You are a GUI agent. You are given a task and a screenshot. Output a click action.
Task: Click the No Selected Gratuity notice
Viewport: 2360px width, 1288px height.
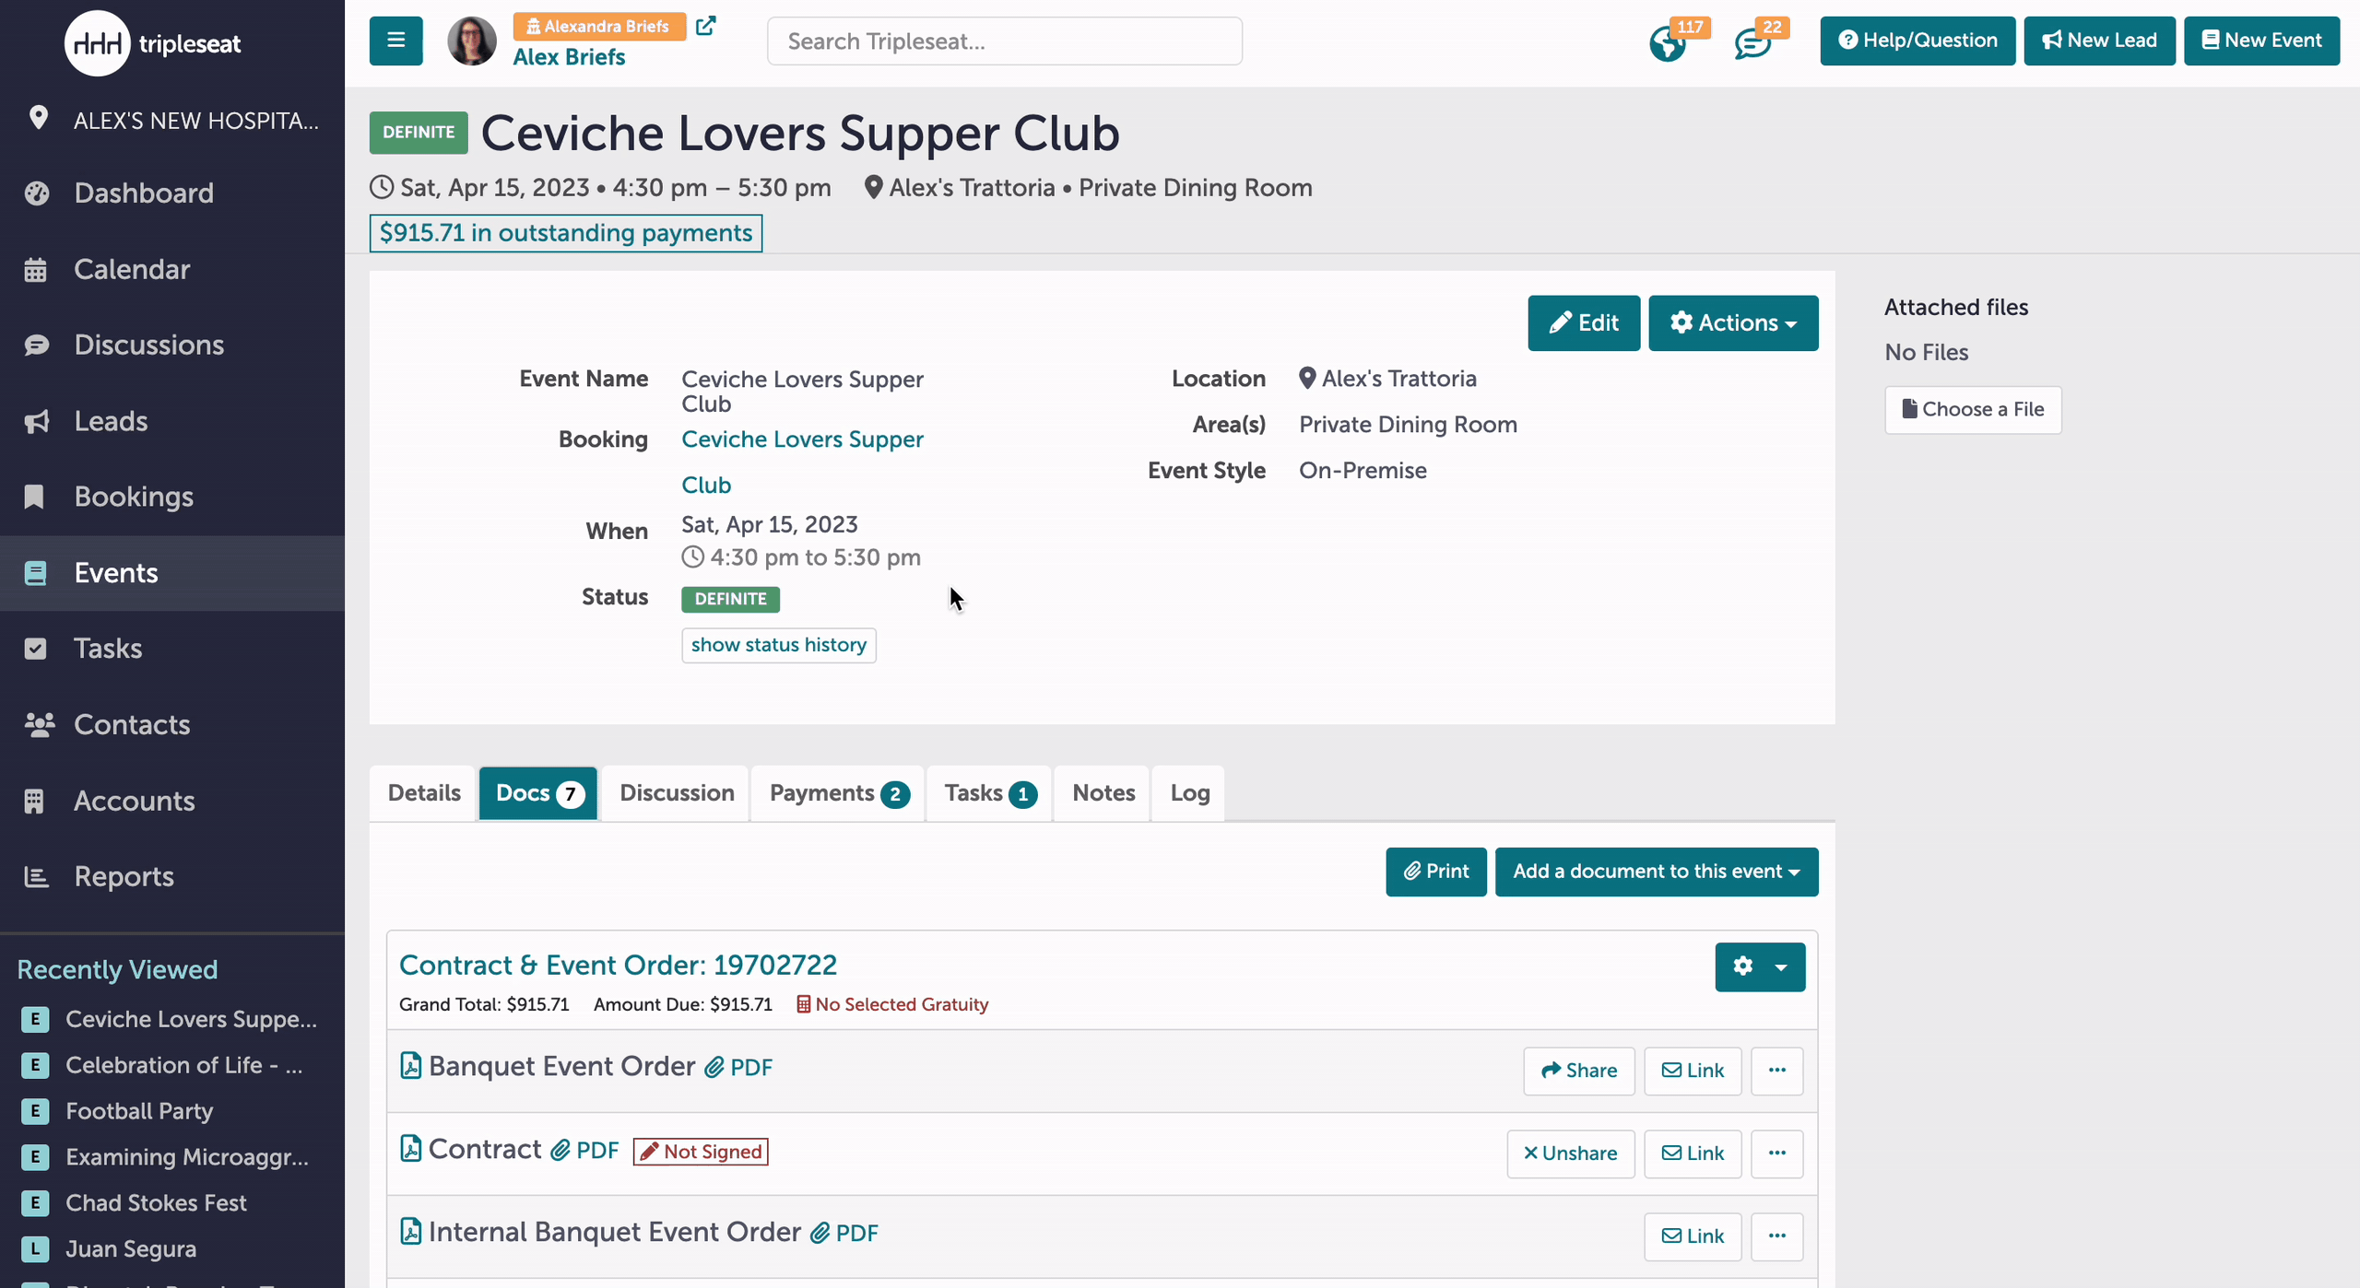pos(892,1004)
